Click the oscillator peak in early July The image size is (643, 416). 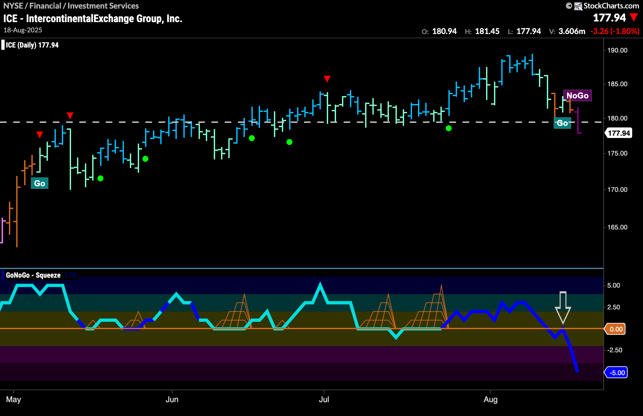pos(320,285)
